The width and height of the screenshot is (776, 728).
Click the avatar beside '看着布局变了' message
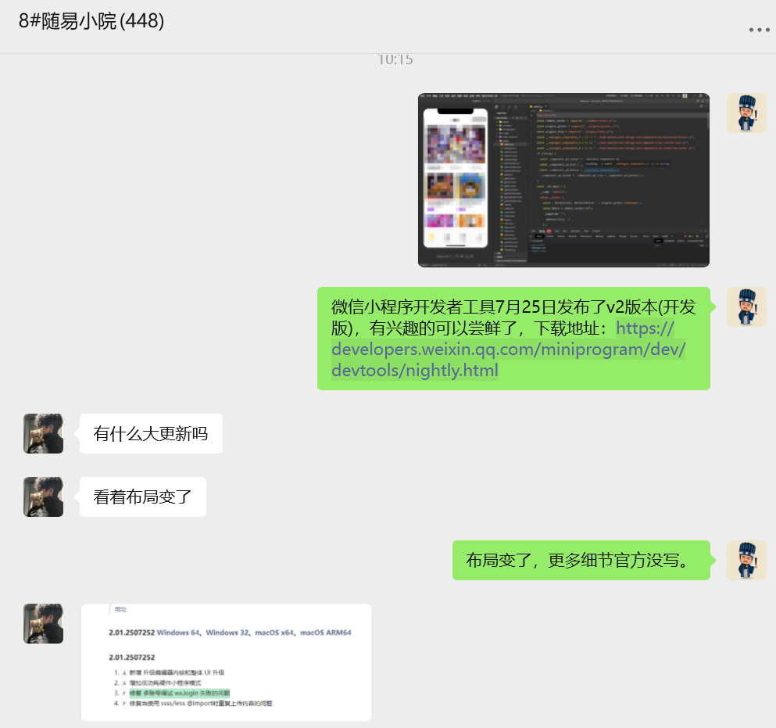(x=43, y=497)
